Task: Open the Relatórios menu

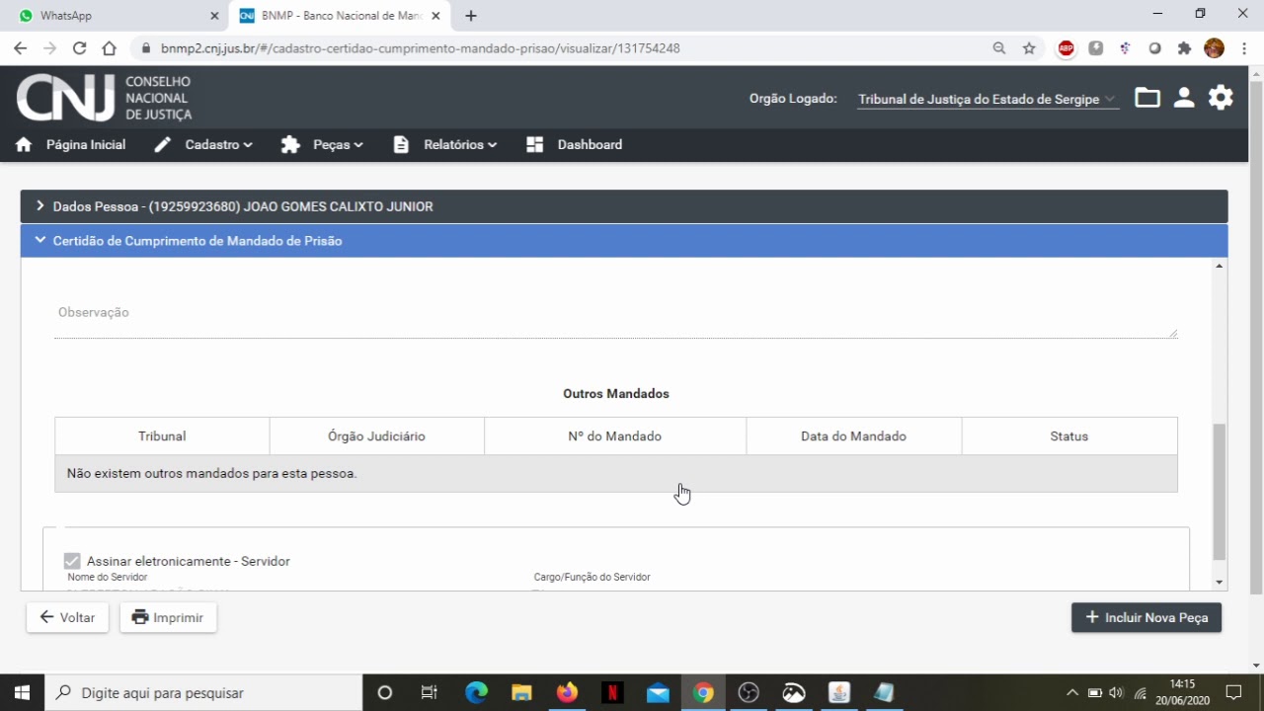Action: tap(444, 144)
